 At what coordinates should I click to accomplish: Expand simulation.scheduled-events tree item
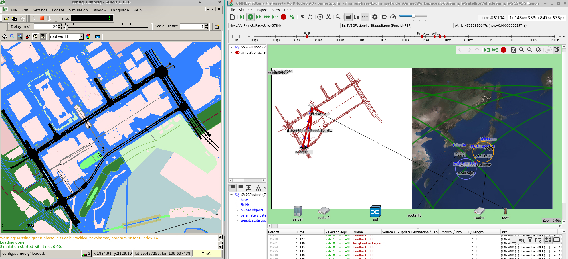231,52
